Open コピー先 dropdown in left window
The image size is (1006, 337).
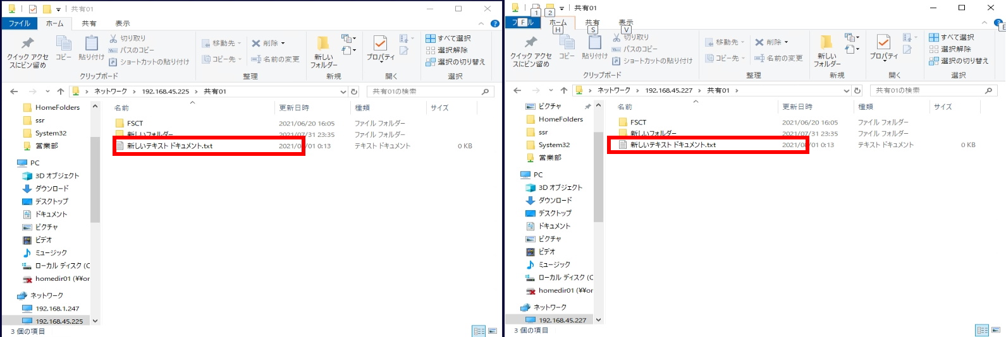coord(222,59)
